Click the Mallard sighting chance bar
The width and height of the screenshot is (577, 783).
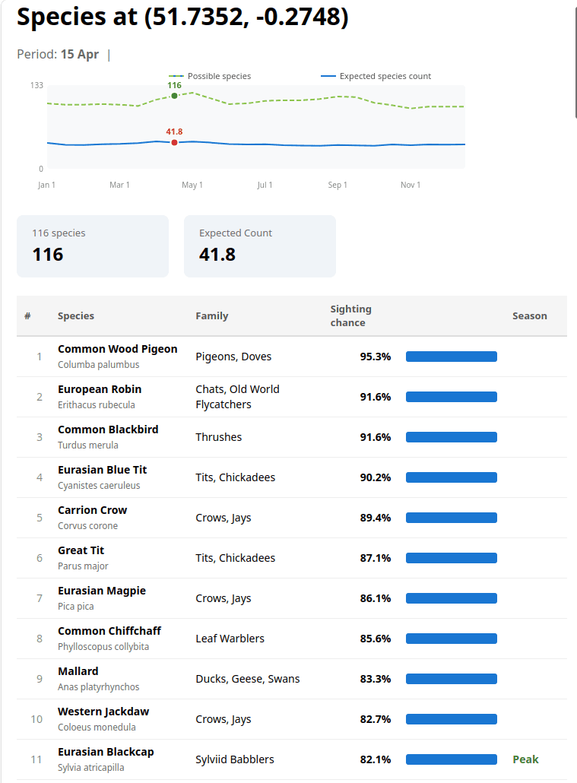coord(451,679)
